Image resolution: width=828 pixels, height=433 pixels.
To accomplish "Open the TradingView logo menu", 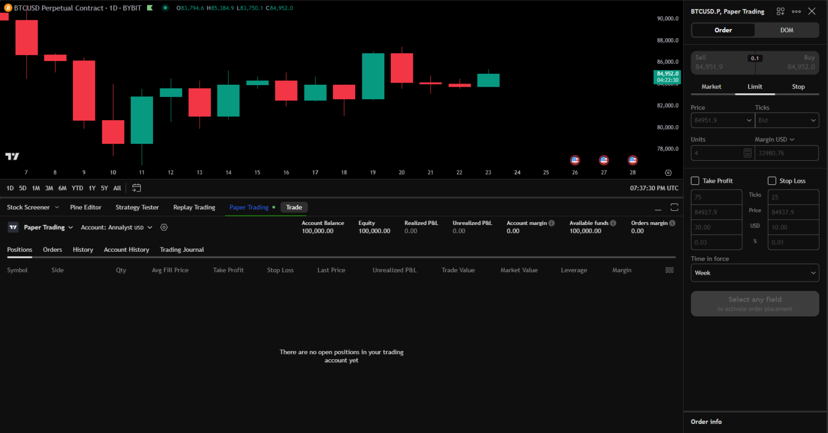I will [12, 156].
